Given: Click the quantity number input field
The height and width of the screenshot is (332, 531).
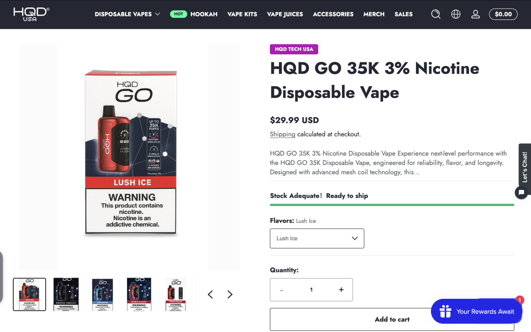Looking at the screenshot, I should [x=311, y=290].
